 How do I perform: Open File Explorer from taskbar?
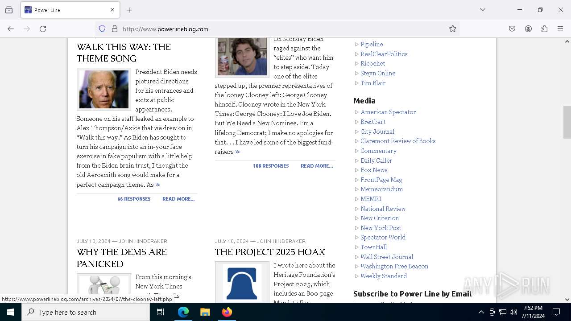pos(205,312)
